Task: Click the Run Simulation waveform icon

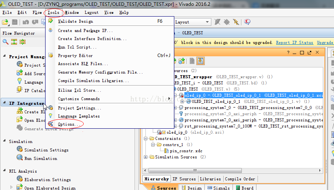Action: click(20, 158)
